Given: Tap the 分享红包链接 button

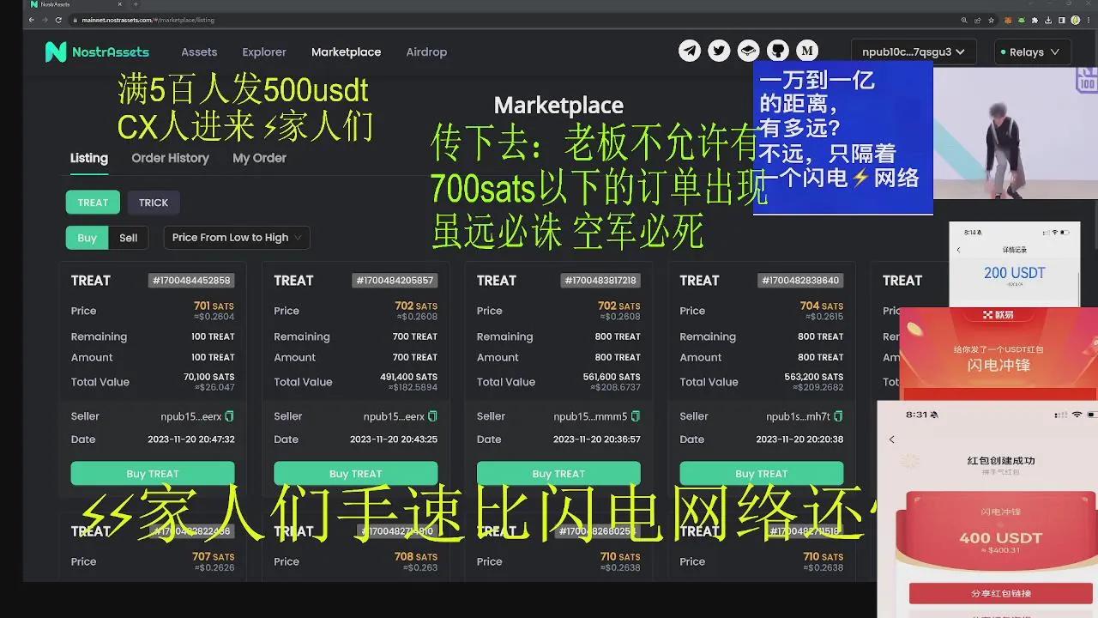Looking at the screenshot, I should tap(1001, 593).
